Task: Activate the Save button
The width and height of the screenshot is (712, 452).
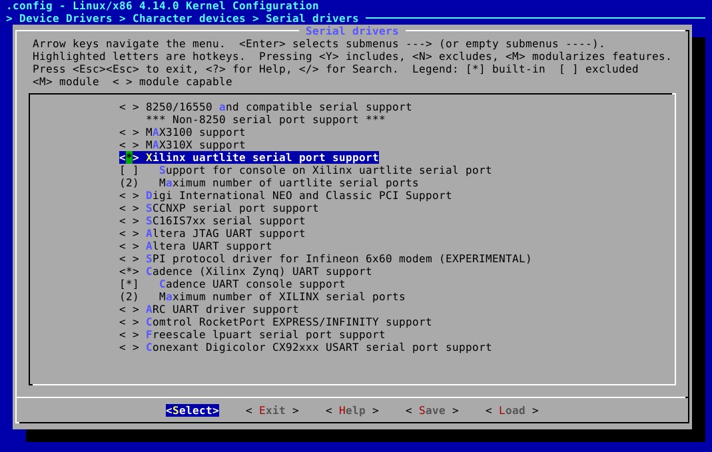Action: pyautogui.click(x=432, y=410)
